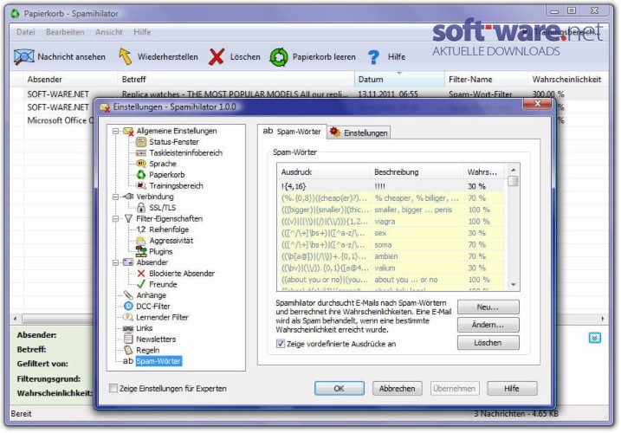Toggle Zeige vordefinierte Ausdrücke an checkbox
The height and width of the screenshot is (433, 621).
click(281, 344)
